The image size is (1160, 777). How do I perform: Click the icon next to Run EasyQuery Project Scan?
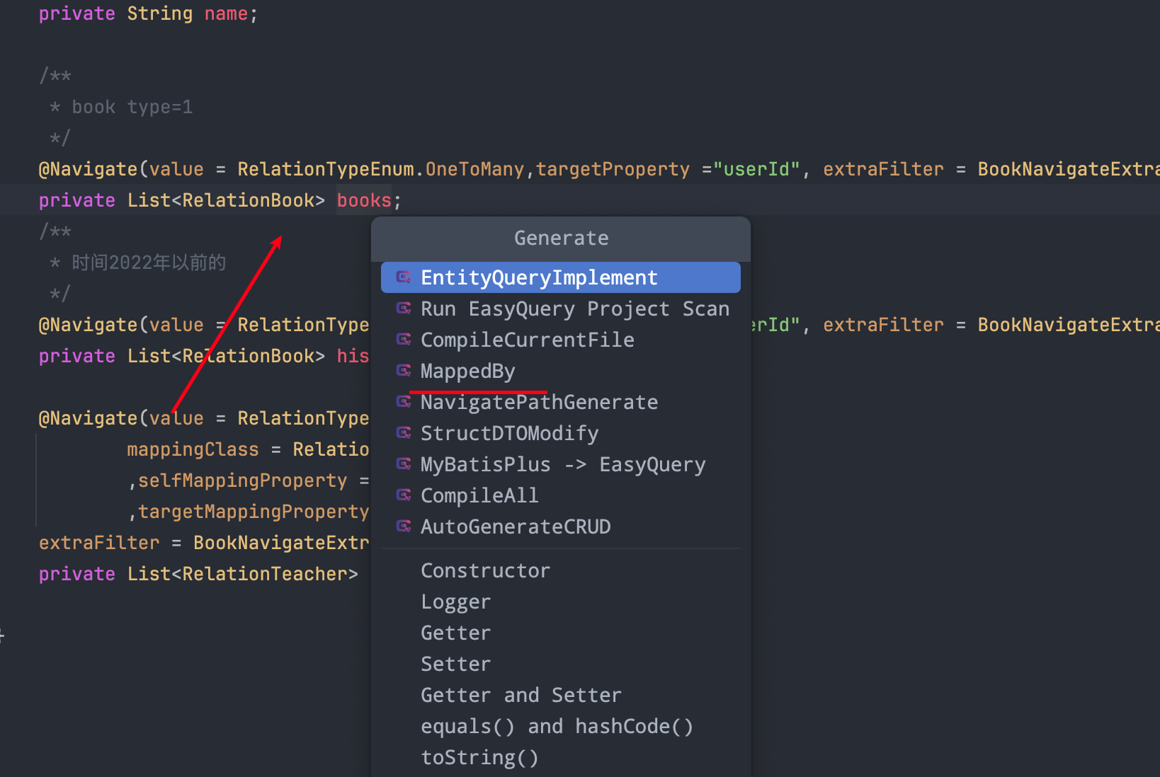pos(404,309)
